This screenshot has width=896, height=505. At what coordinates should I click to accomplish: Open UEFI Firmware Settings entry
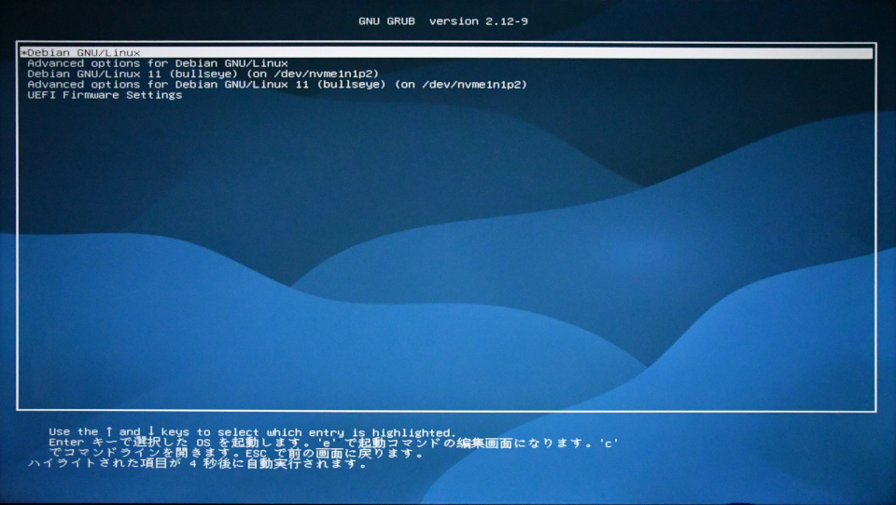point(105,95)
